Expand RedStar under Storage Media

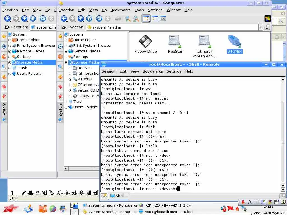pyautogui.click(x=70, y=68)
